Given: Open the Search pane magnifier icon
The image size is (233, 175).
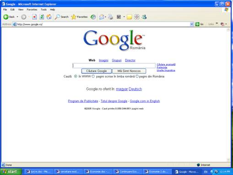Looking at the screenshot, I should point(57,17).
